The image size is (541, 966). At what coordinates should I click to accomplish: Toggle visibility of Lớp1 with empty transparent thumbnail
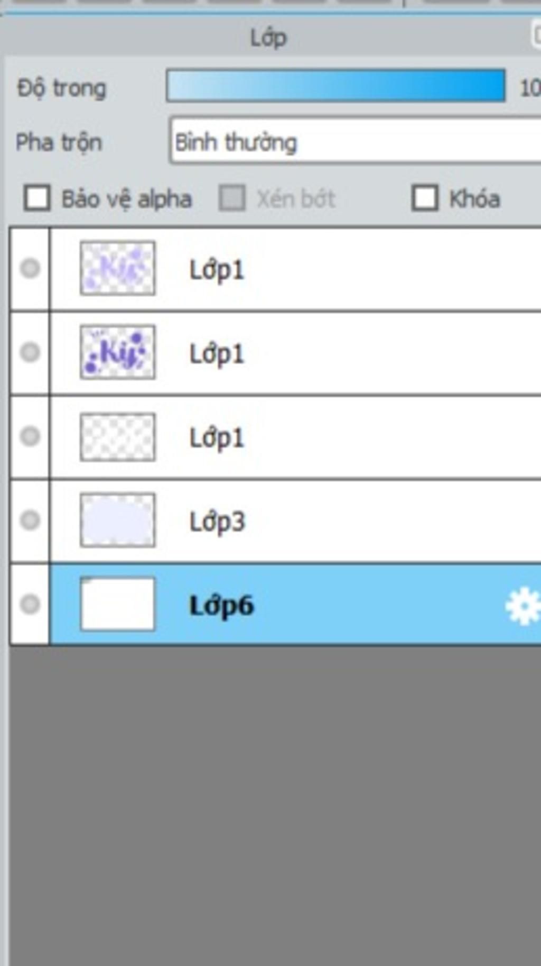point(30,436)
